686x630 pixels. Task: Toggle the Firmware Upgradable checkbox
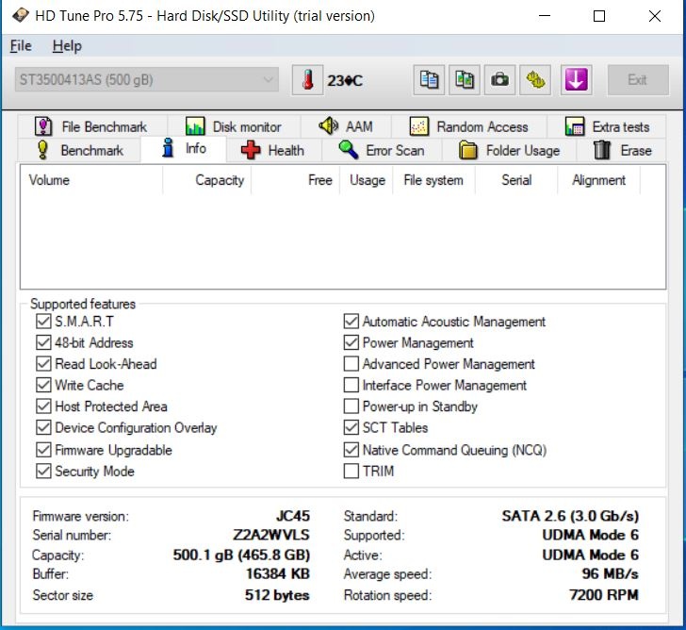click(x=43, y=450)
